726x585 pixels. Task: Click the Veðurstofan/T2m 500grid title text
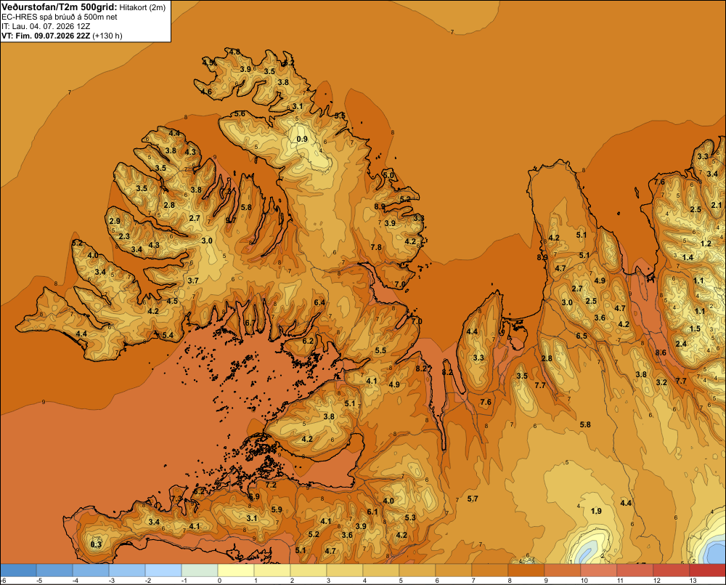click(x=60, y=7)
